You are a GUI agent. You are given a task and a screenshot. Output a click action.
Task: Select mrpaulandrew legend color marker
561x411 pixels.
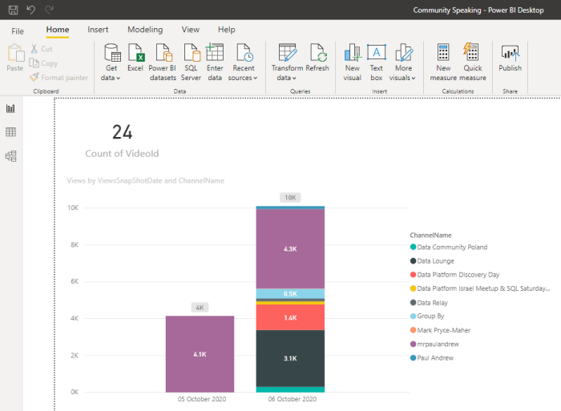pyautogui.click(x=412, y=343)
